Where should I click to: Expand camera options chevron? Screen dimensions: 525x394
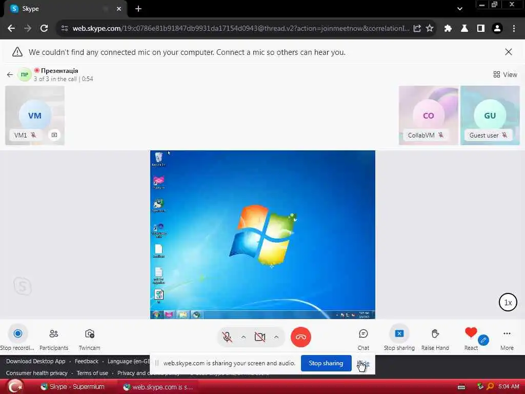(x=276, y=337)
